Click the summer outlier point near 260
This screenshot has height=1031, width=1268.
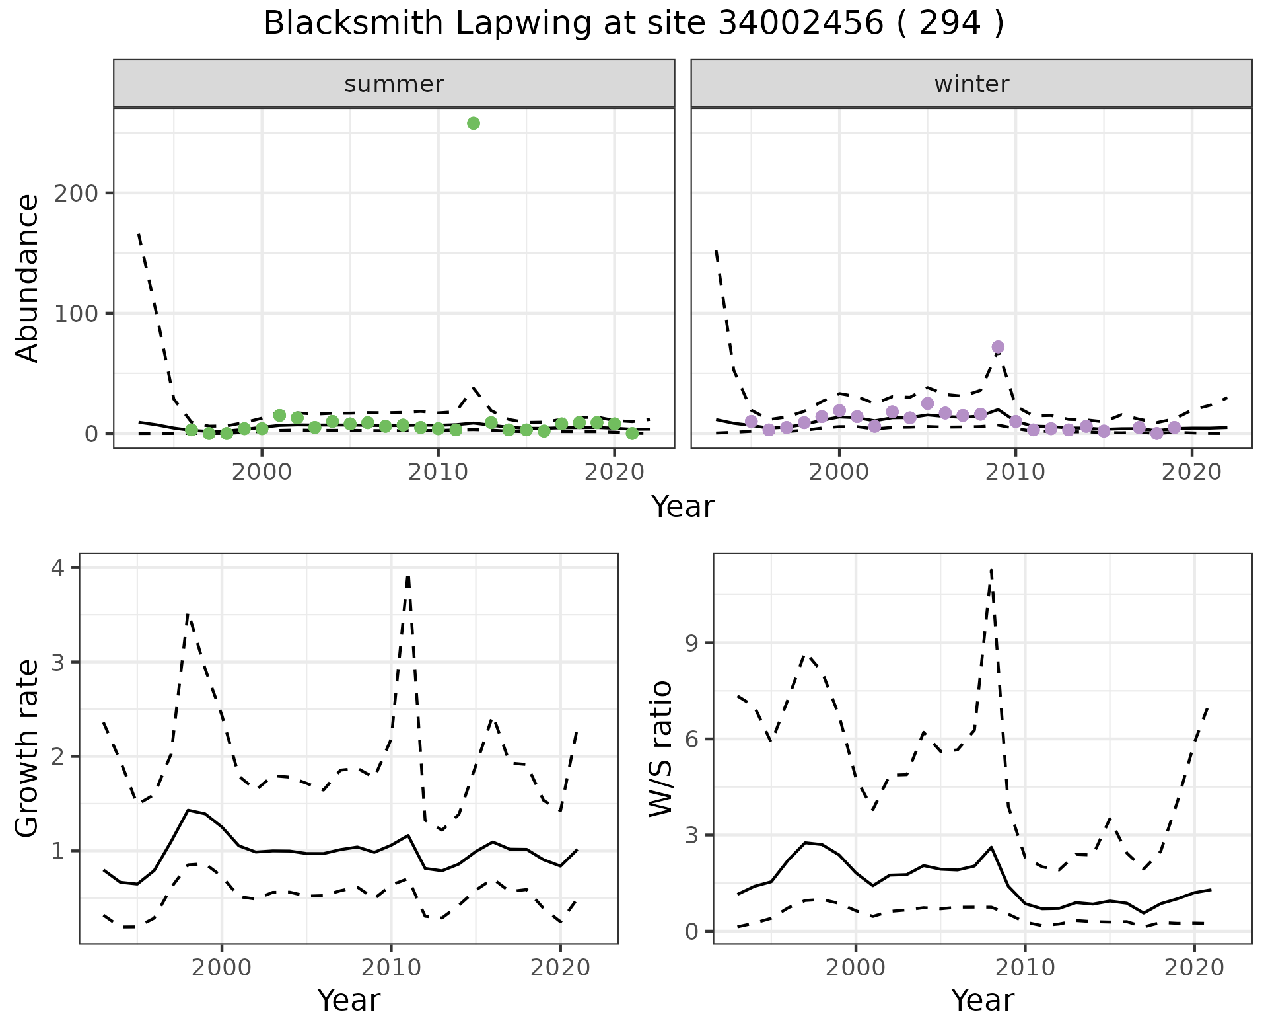pyautogui.click(x=473, y=124)
